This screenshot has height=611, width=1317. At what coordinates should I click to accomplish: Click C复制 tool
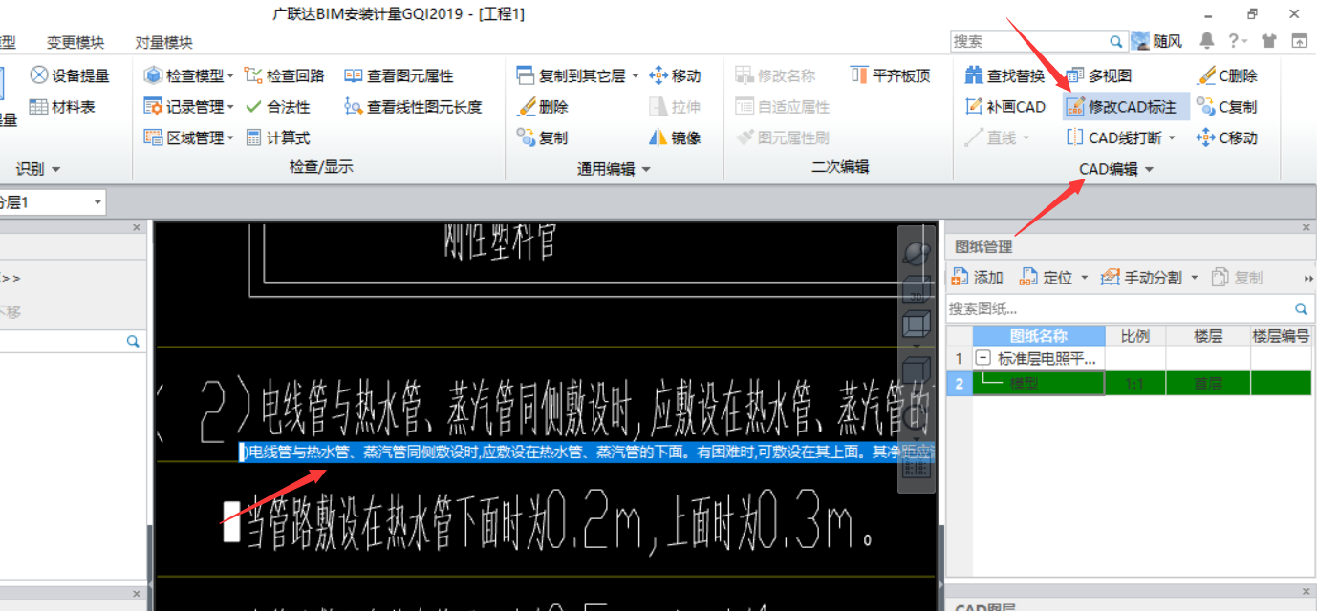point(1227,107)
